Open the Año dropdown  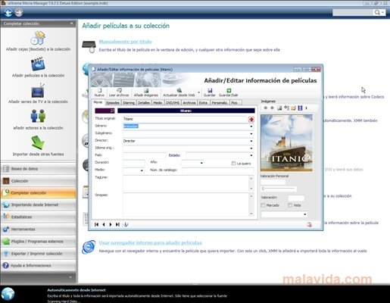pyautogui.click(x=201, y=163)
